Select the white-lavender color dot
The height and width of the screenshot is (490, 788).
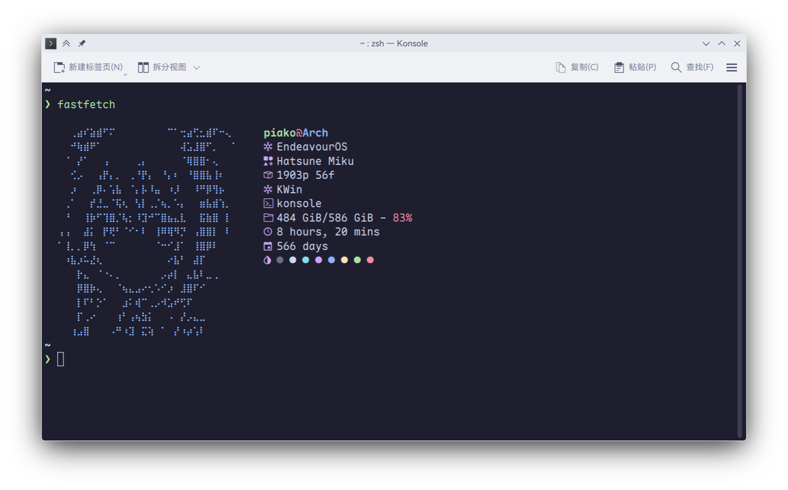293,260
